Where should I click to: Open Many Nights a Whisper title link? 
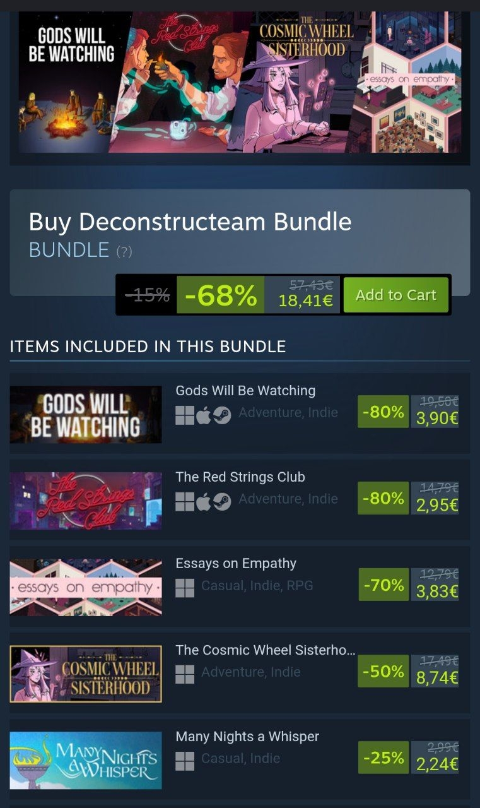click(x=247, y=736)
